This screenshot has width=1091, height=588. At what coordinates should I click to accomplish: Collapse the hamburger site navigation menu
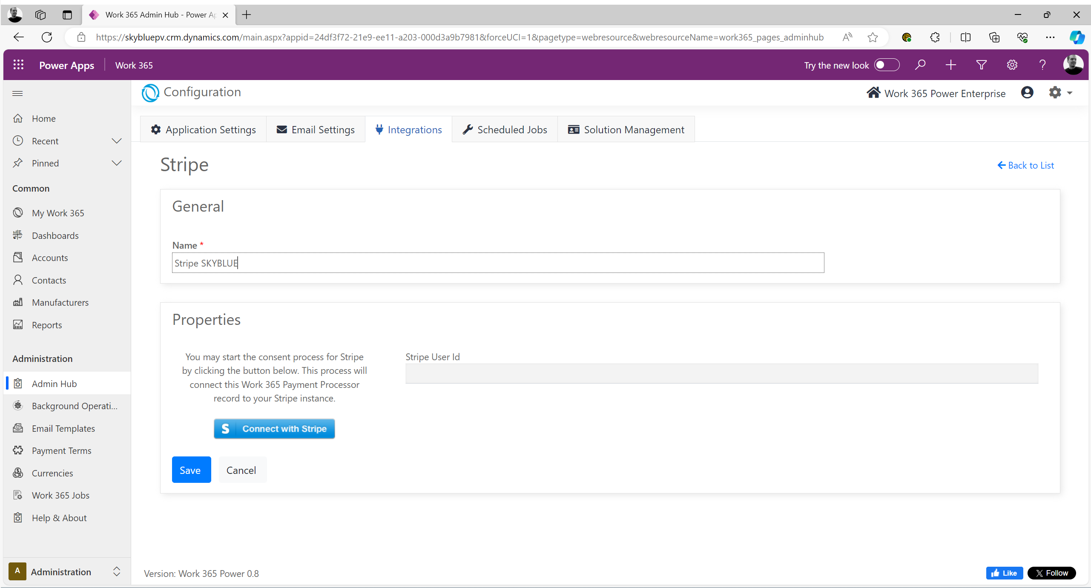17,93
